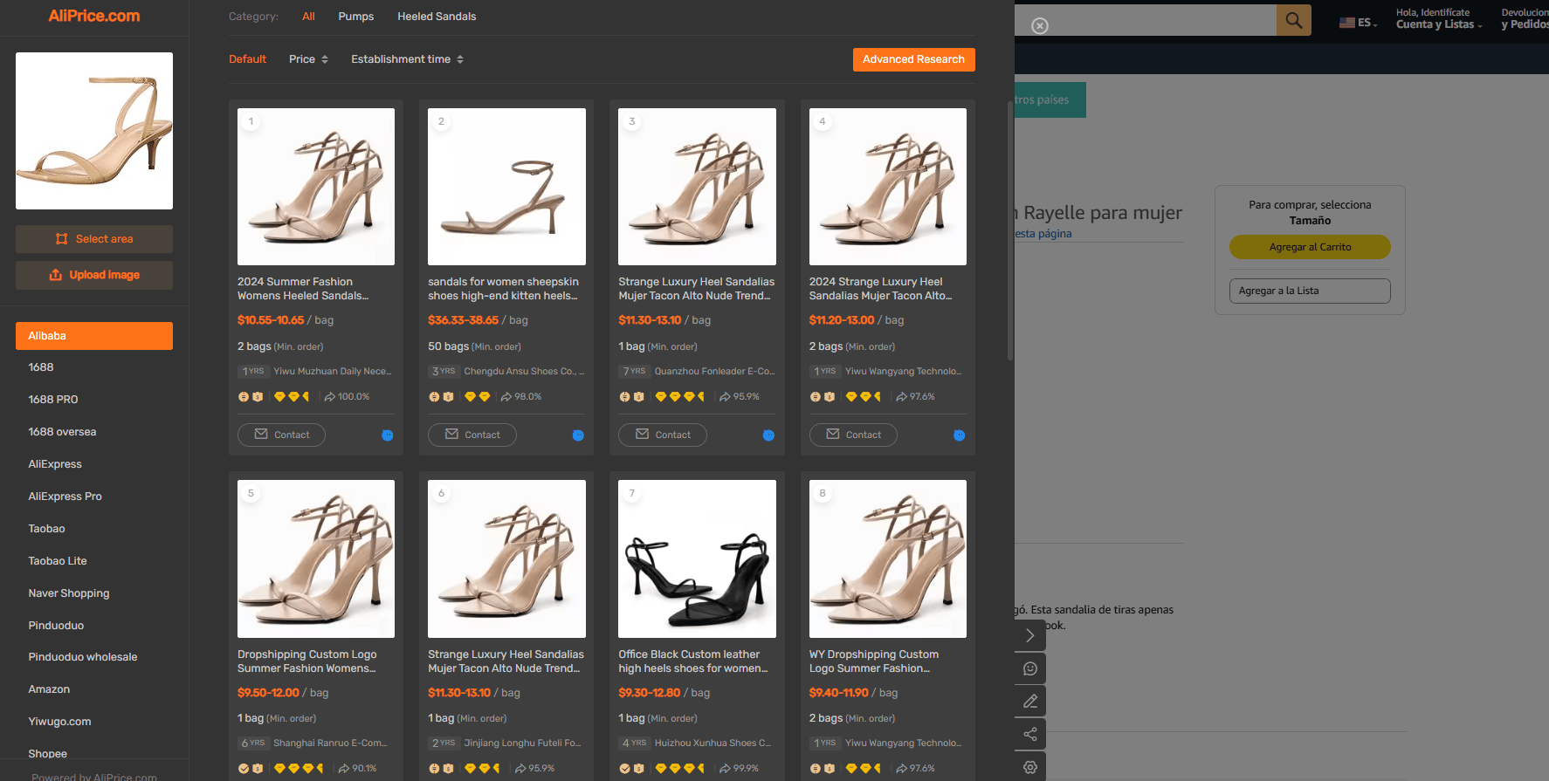Viewport: 1549px width, 781px height.
Task: Sort results by Establishment time
Action: pyautogui.click(x=408, y=59)
